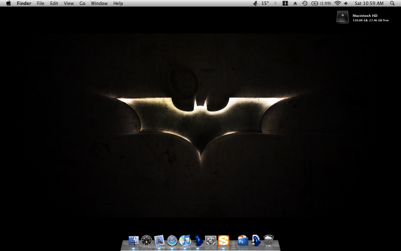Open the Photoshop Ps folder in Dock
The height and width of the screenshot is (251, 401).
tap(242, 240)
